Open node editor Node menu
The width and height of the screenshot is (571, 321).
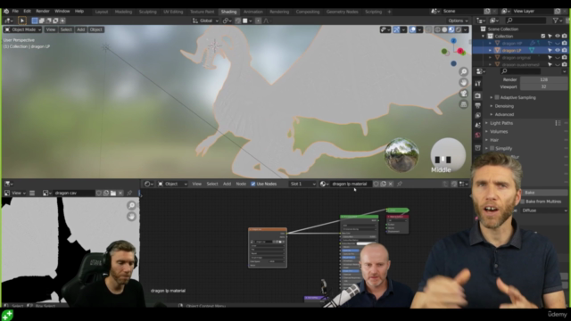click(241, 184)
